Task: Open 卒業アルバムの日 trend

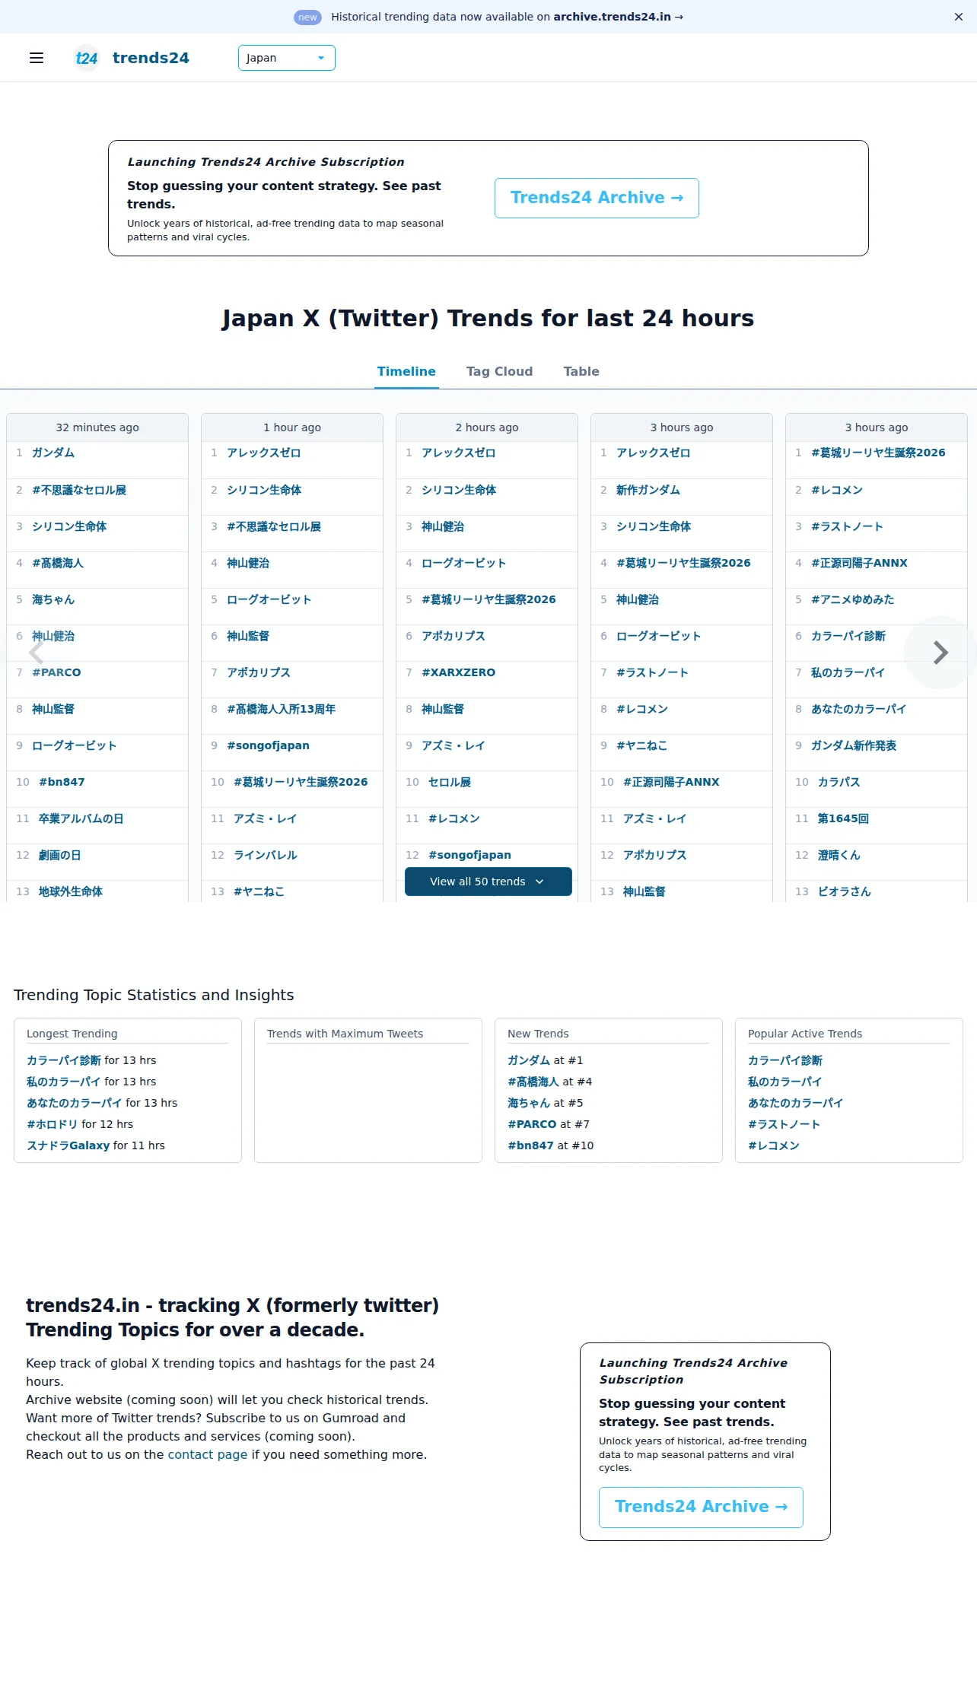Action: (81, 819)
